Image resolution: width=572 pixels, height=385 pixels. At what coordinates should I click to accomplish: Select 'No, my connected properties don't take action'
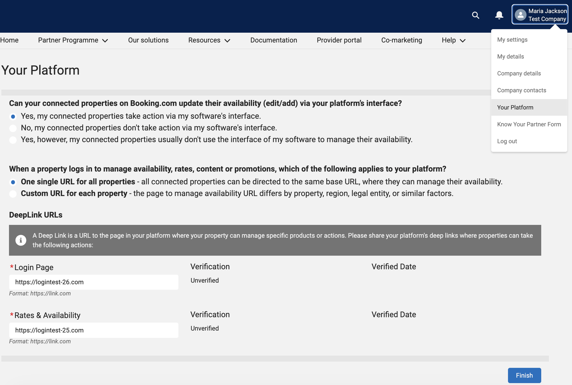point(13,128)
